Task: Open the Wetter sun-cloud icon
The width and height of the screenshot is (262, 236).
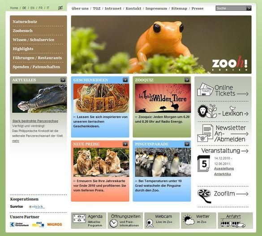Action: coord(189,220)
